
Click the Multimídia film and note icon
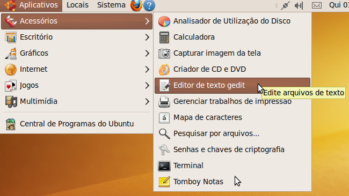pos(10,102)
